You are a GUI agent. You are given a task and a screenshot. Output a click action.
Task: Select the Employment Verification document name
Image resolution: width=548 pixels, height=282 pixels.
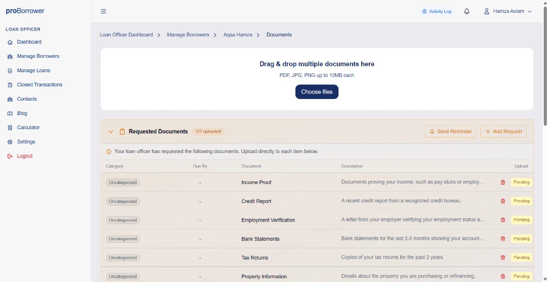tap(268, 220)
